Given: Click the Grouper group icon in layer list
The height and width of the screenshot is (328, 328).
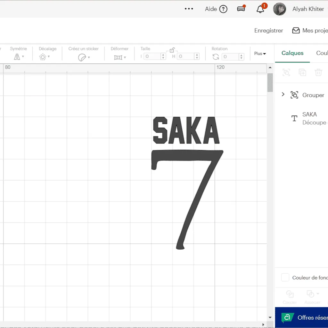Looking at the screenshot, I should (x=294, y=95).
